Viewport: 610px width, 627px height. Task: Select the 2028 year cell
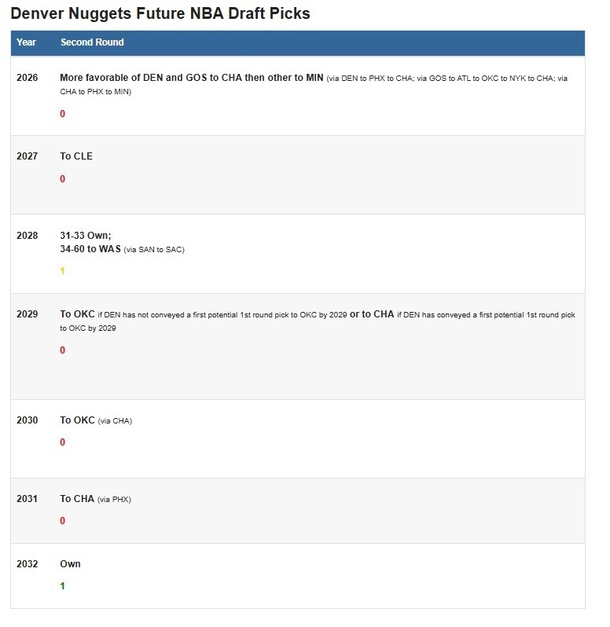coord(28,235)
